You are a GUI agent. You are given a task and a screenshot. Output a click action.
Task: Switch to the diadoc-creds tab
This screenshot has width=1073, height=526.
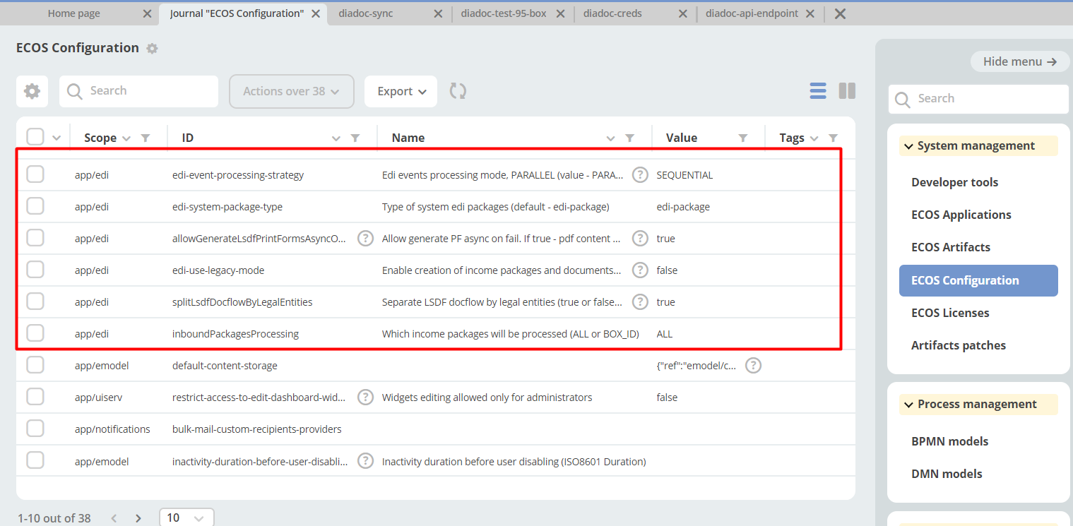coord(612,13)
